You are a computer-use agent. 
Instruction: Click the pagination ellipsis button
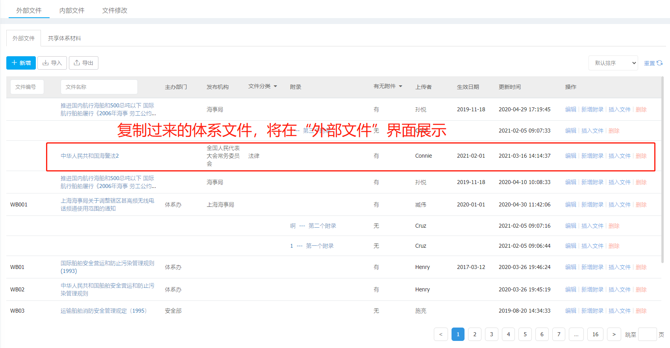click(576, 334)
